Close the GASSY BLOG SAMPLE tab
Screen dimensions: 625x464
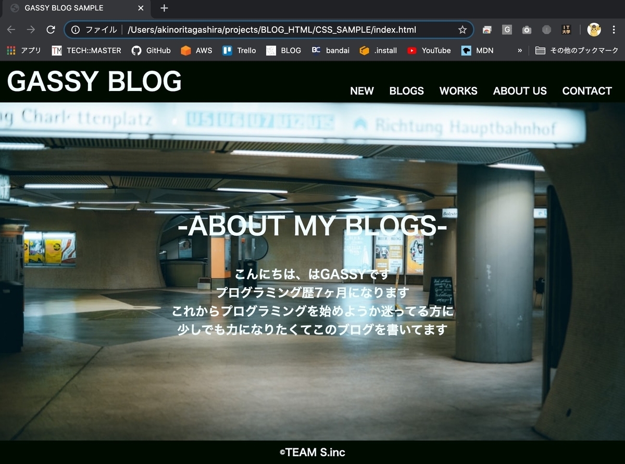tap(141, 8)
